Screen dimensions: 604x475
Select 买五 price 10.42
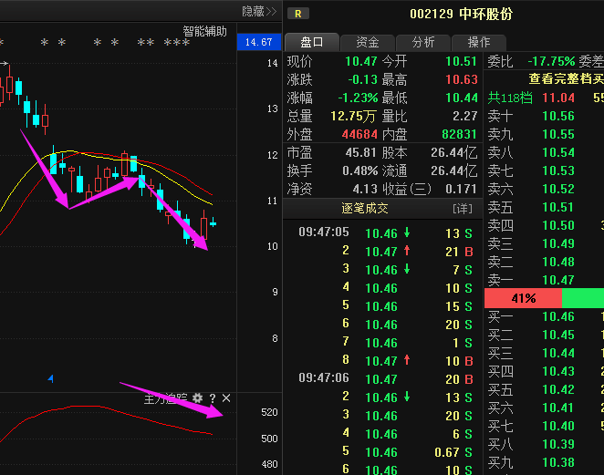(x=558, y=389)
